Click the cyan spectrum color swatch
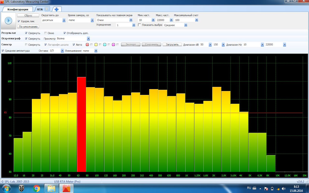The image size is (309, 193). [105, 44]
